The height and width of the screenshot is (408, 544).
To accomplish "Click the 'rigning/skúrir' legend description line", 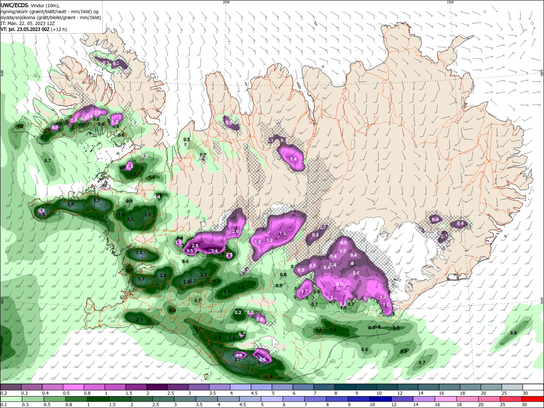I will click(x=50, y=11).
